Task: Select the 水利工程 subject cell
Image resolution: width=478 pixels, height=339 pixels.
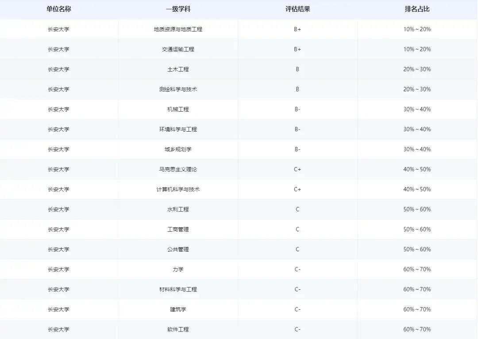Action: [178, 209]
